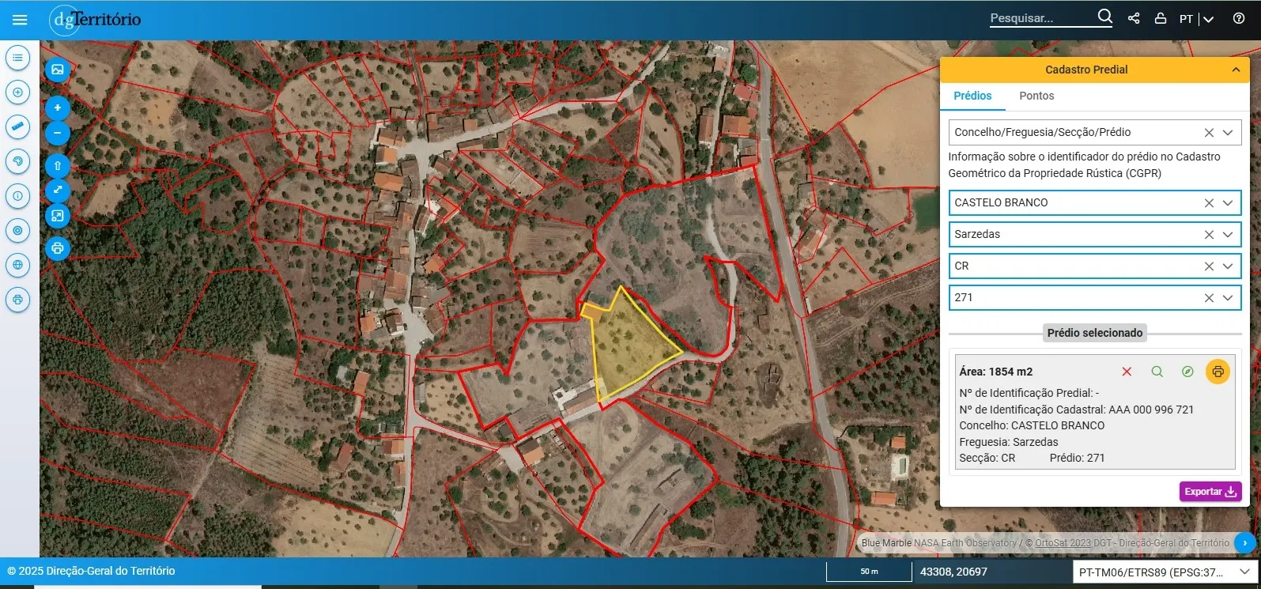Image resolution: width=1261 pixels, height=589 pixels.
Task: Open the basemap image gallery button
Action: [58, 70]
